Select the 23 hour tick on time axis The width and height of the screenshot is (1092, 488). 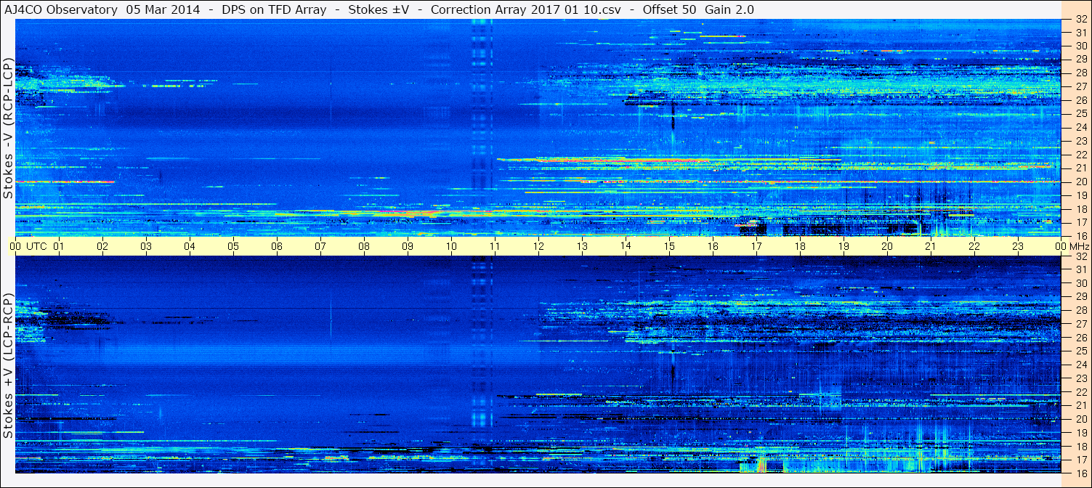click(1018, 246)
